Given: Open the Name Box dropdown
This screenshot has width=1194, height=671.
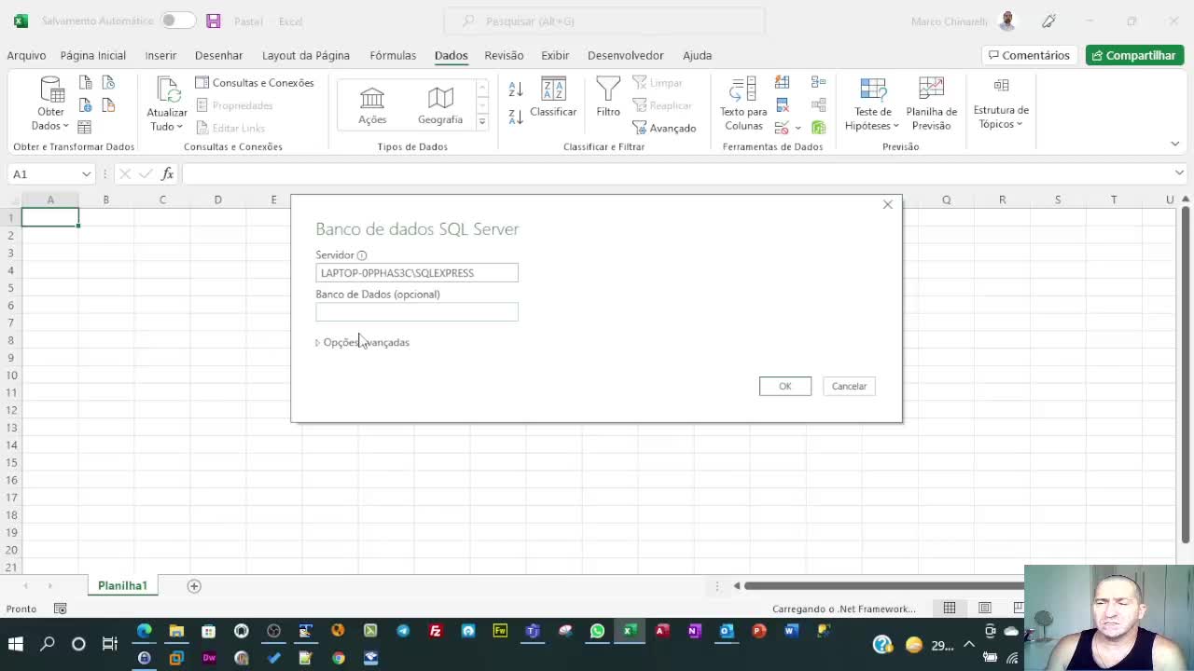Looking at the screenshot, I should click(x=86, y=174).
